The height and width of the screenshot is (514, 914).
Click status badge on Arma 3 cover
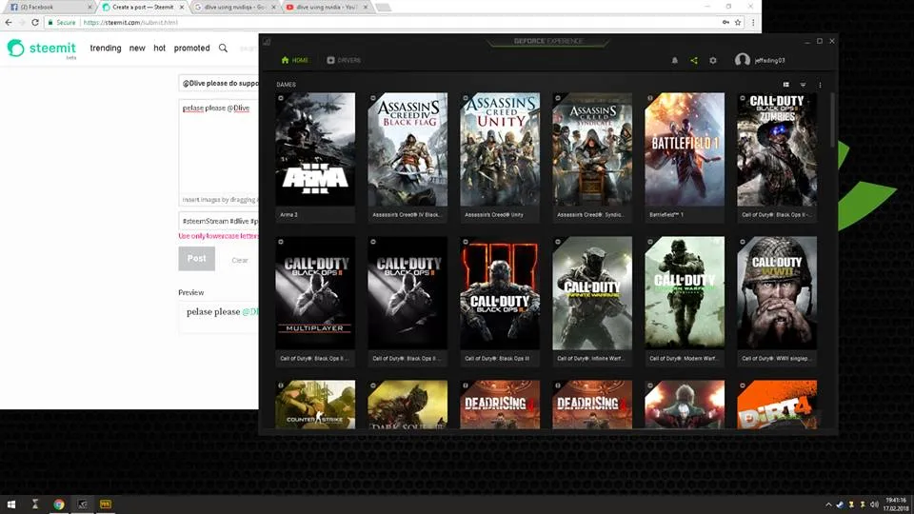click(281, 98)
